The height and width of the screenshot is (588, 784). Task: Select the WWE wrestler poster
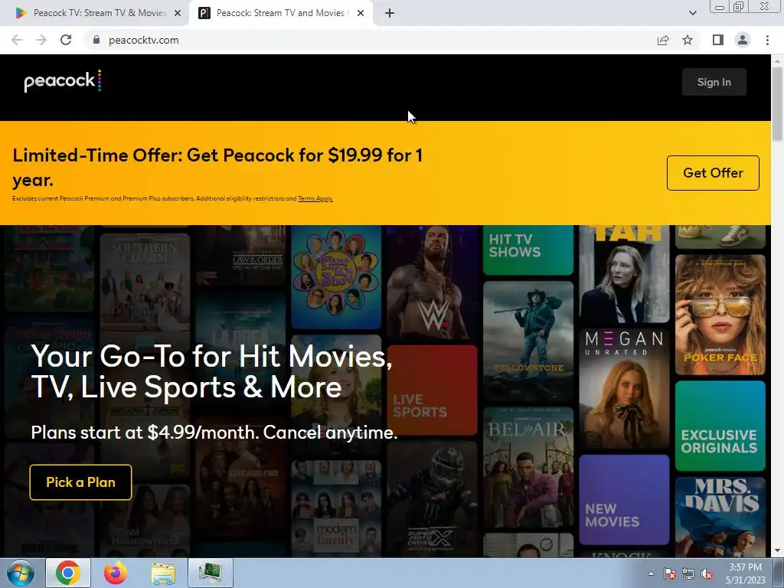click(432, 283)
